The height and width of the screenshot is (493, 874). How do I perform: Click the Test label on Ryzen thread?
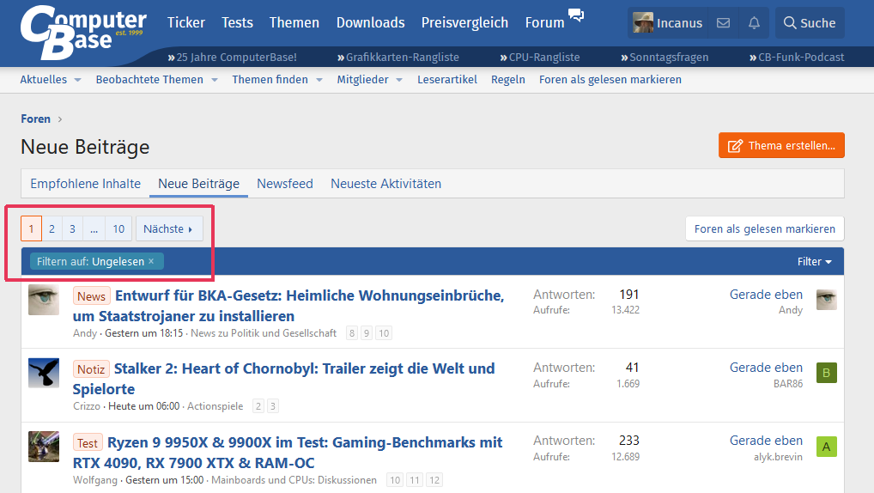(88, 443)
